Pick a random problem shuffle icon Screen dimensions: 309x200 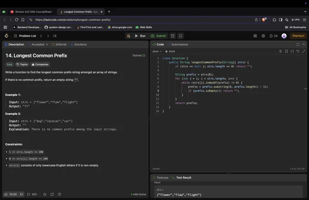point(55,36)
